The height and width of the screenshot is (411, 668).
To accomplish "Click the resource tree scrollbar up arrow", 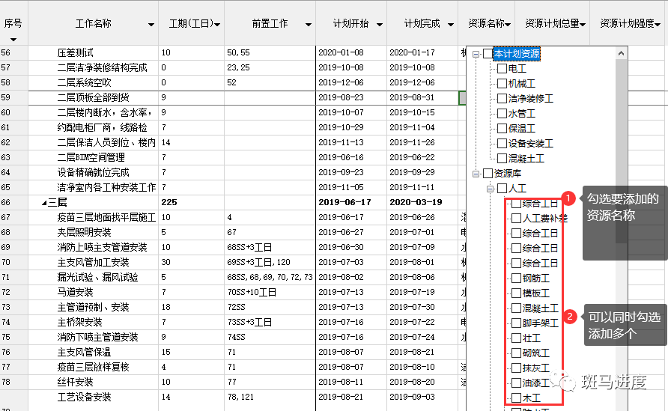I will point(621,53).
